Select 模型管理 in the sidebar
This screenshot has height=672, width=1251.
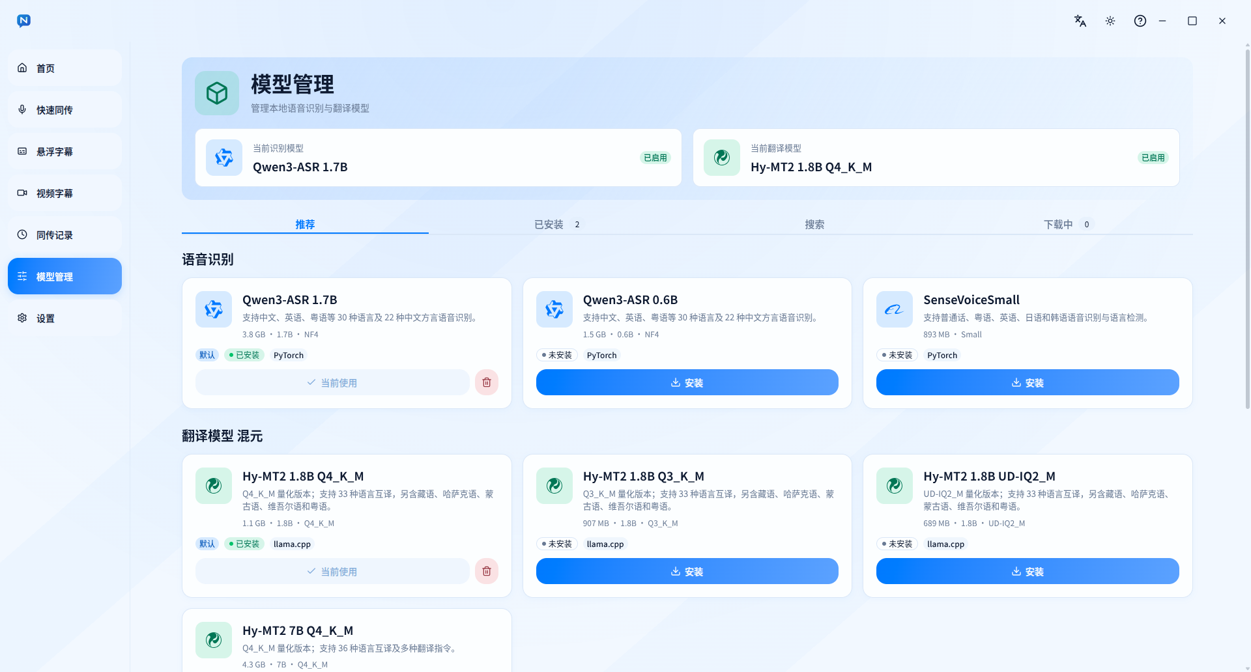click(x=65, y=276)
